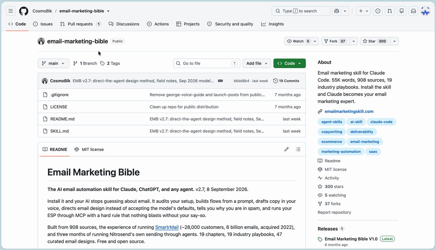Open Copilot chat icon
This screenshot has height=250, width=436.
point(337,11)
